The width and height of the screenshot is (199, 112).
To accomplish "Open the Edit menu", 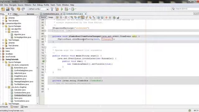I will point(1,5).
